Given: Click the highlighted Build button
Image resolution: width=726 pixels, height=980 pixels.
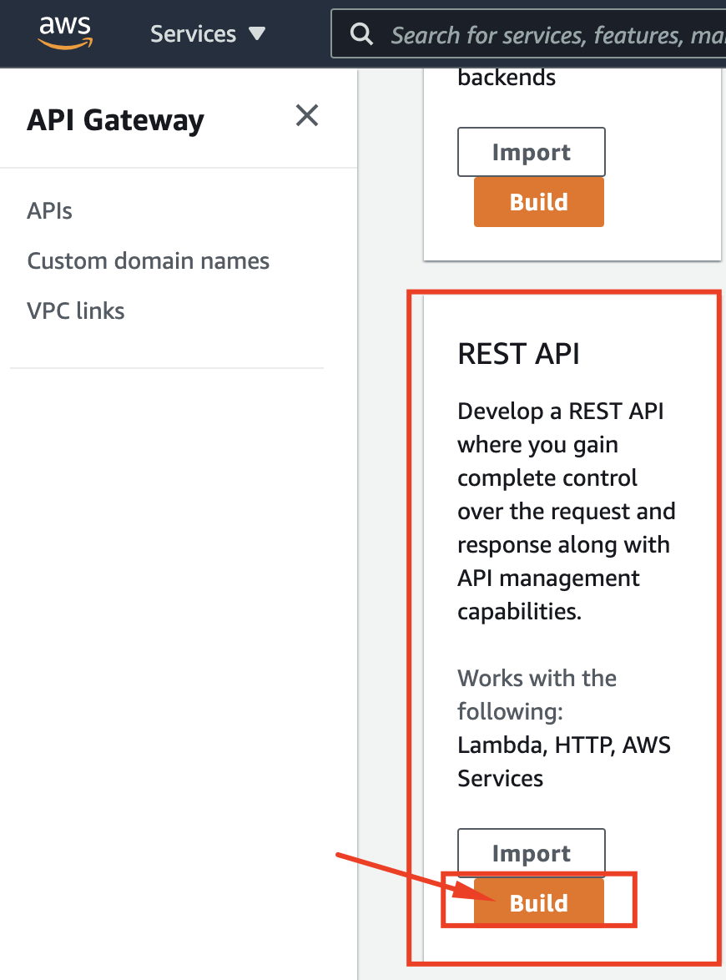Looking at the screenshot, I should tap(538, 902).
